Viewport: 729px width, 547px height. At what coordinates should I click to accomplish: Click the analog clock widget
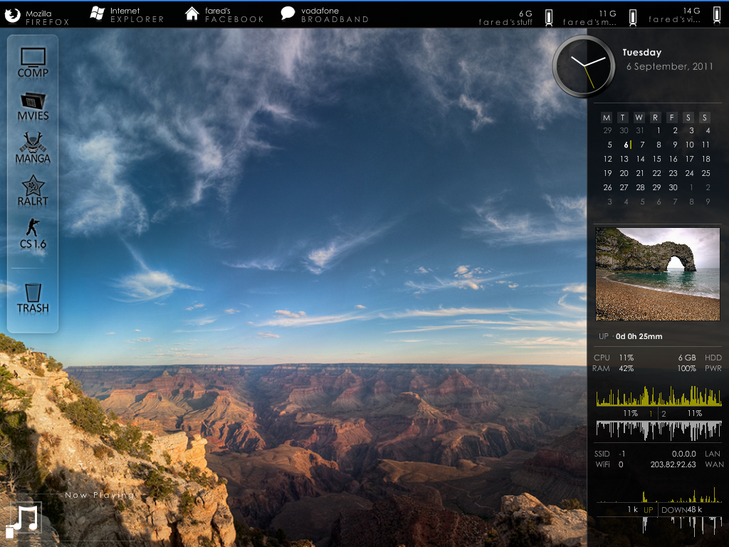584,66
